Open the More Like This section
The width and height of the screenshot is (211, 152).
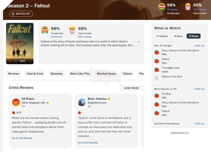tap(80, 74)
